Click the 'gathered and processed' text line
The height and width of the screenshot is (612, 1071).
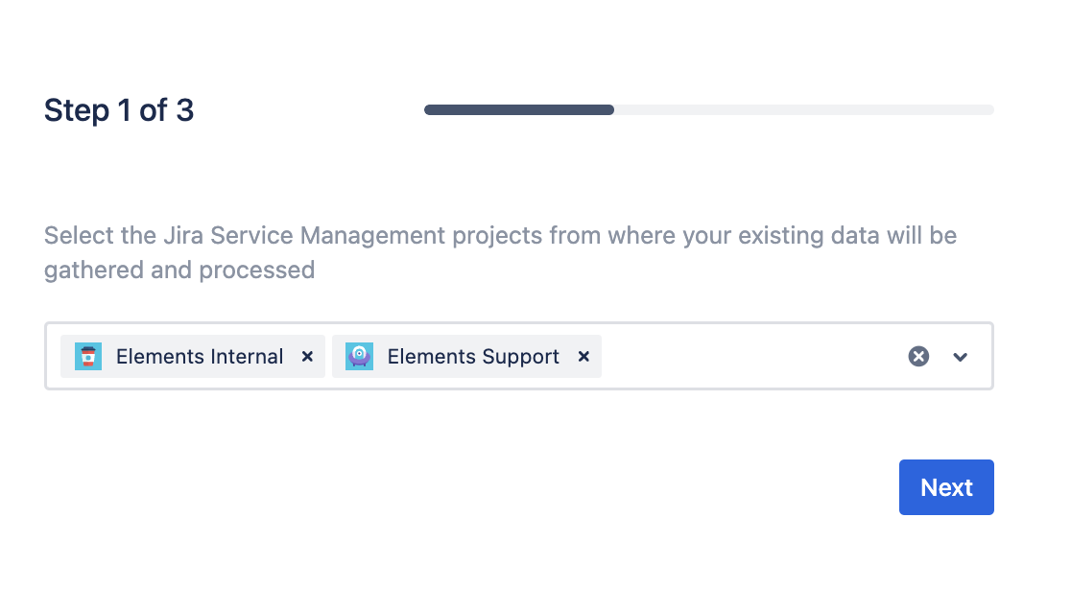point(179,271)
